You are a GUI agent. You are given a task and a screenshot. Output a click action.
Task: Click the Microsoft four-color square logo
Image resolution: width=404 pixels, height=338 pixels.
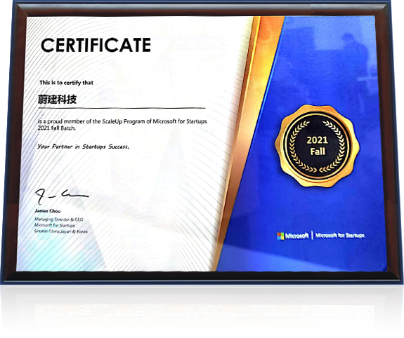280,236
